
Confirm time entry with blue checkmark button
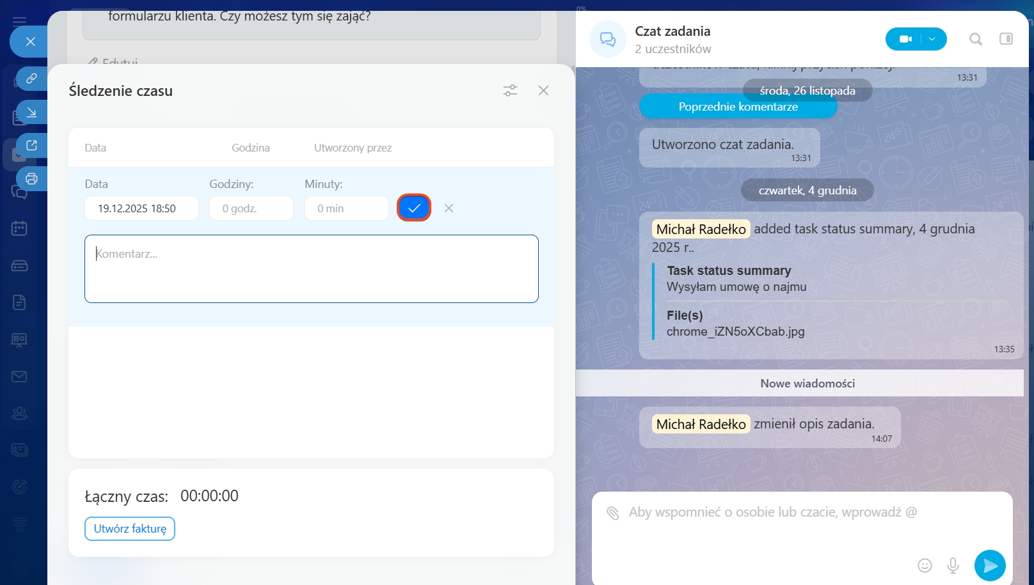point(414,208)
